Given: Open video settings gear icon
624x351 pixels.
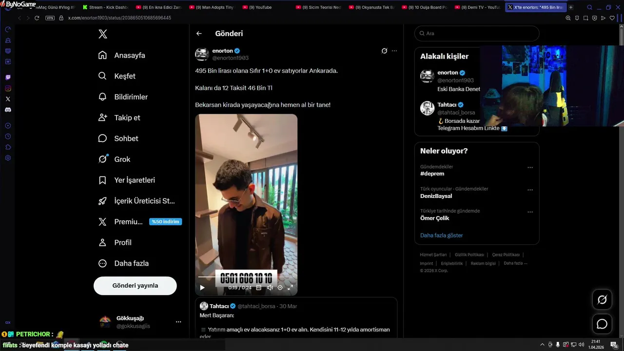Looking at the screenshot, I should (x=280, y=288).
